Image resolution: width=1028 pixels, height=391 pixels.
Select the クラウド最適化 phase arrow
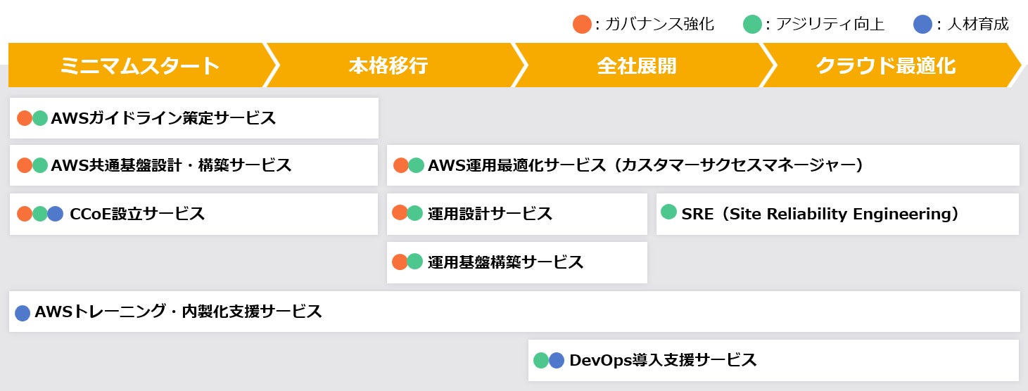pos(885,66)
